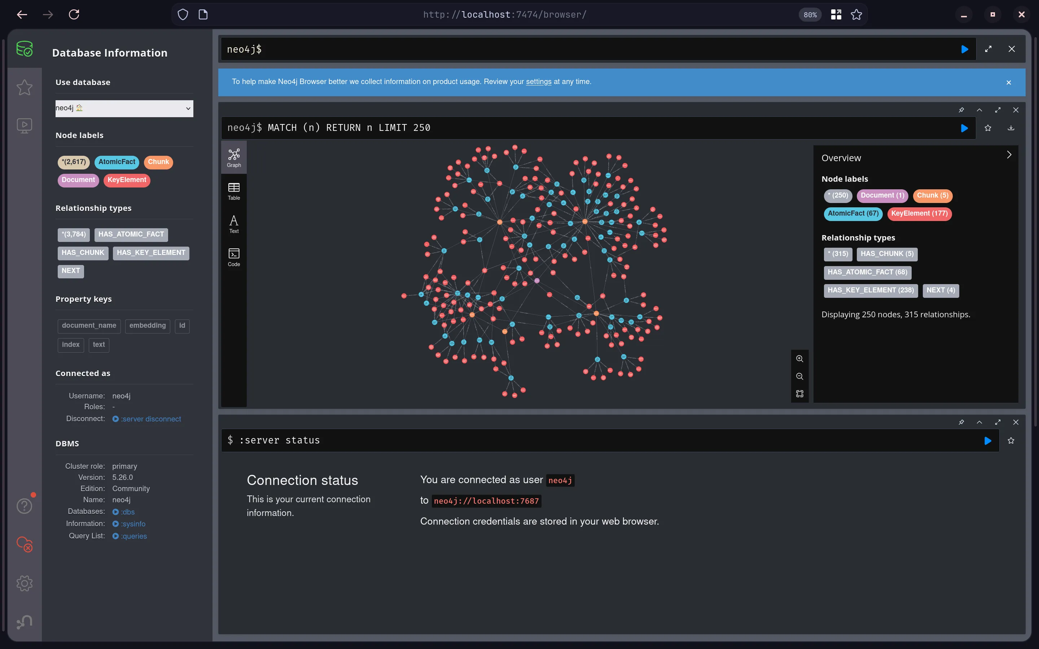Select the Chunk node label in sidebar

(158, 162)
